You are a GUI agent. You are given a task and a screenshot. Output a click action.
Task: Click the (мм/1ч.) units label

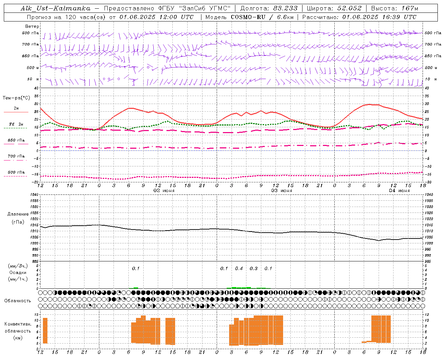click(x=18, y=279)
